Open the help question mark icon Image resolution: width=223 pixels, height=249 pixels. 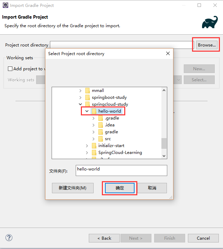click(x=9, y=238)
